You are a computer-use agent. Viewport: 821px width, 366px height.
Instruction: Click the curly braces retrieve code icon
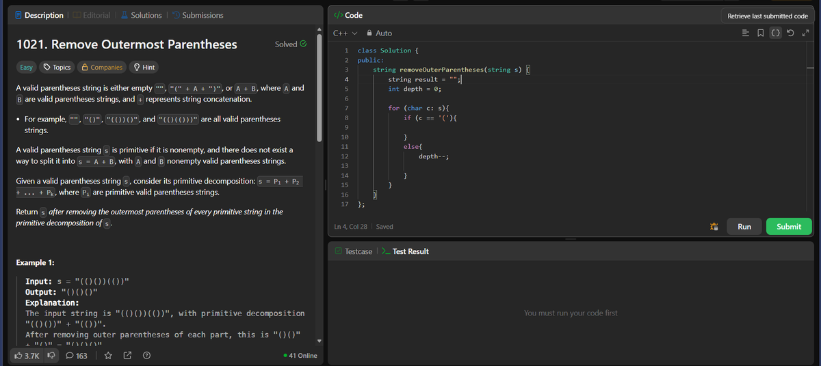(776, 33)
